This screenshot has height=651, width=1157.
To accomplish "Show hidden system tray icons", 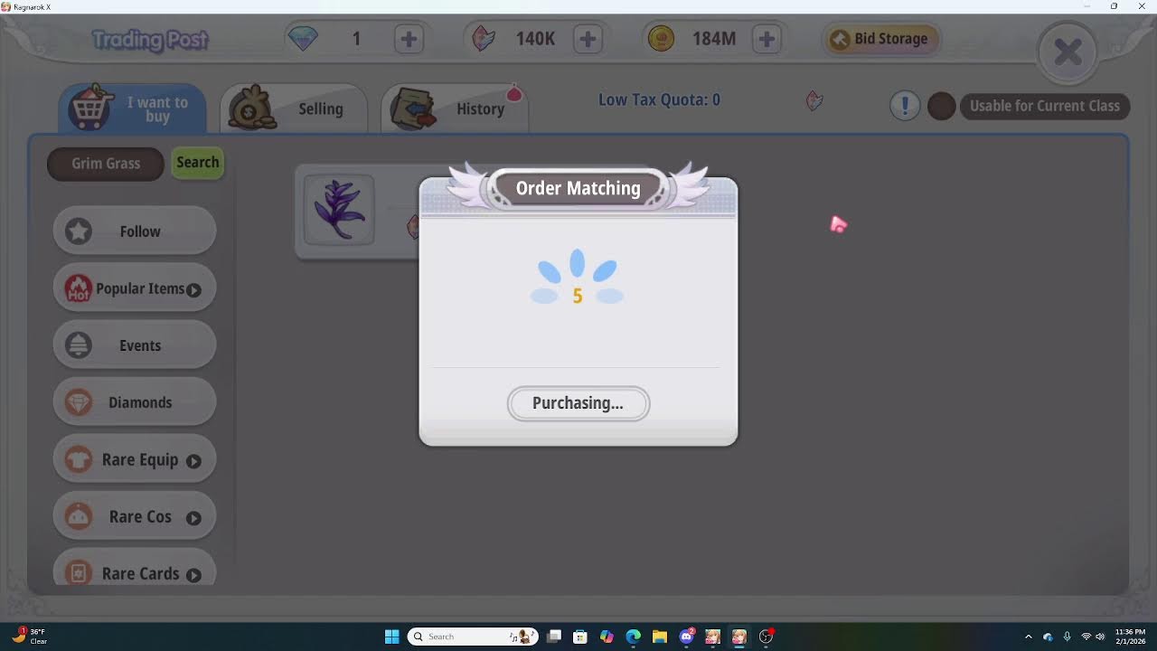I will click(1028, 637).
